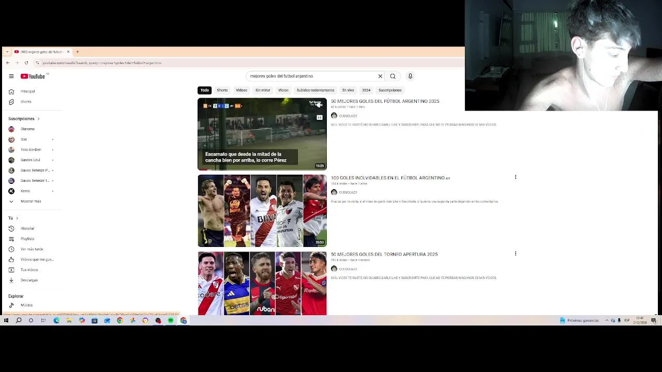Go forward in browser history

point(17,63)
